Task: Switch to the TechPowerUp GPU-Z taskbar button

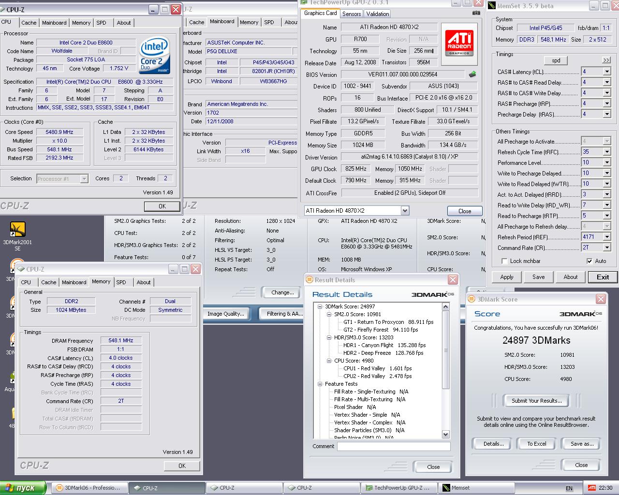Action: click(399, 488)
